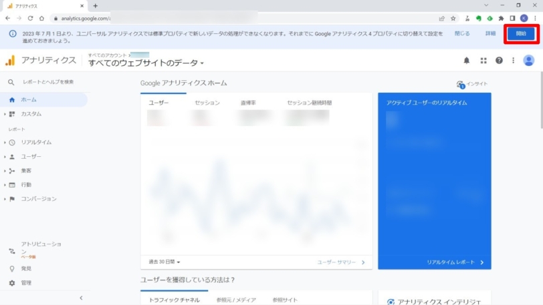Toggle the browser side panel icon
This screenshot has width=543, height=305.
click(x=512, y=18)
